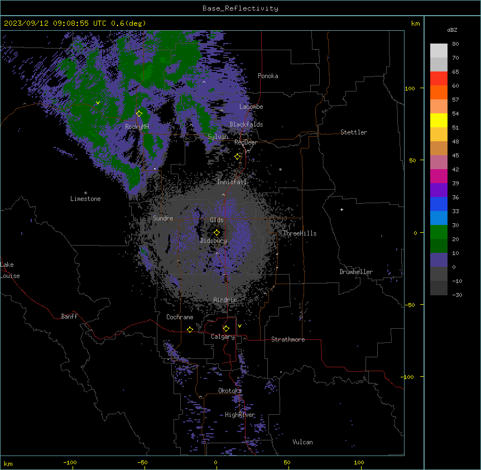The width and height of the screenshot is (481, 470).
Task: Click the Base_Reflectivity title text
Action: (240, 8)
